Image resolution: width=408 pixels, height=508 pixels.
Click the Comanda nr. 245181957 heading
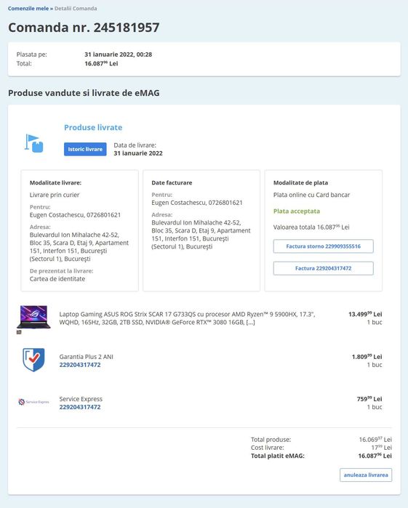[x=84, y=27]
